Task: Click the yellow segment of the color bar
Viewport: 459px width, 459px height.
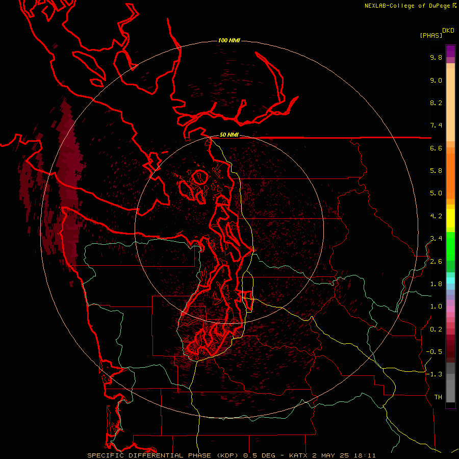Action: (450, 218)
